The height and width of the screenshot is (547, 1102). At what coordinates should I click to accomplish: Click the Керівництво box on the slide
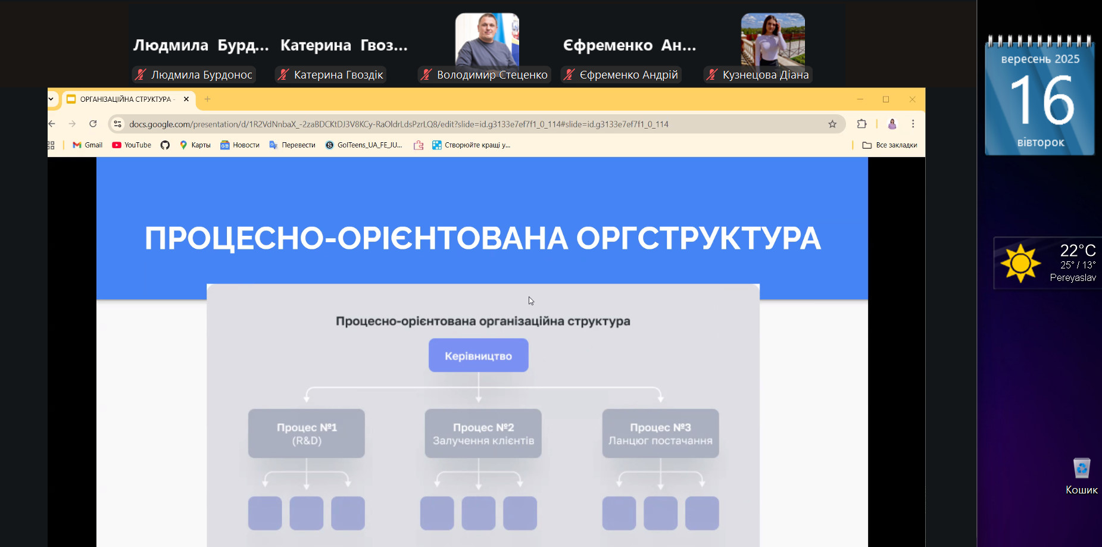[x=478, y=355]
